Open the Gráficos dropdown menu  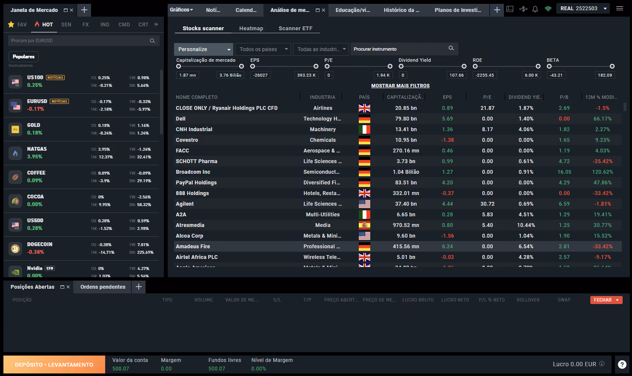[181, 10]
